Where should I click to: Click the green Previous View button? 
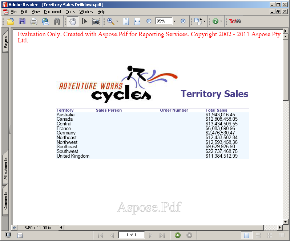[178, 236]
